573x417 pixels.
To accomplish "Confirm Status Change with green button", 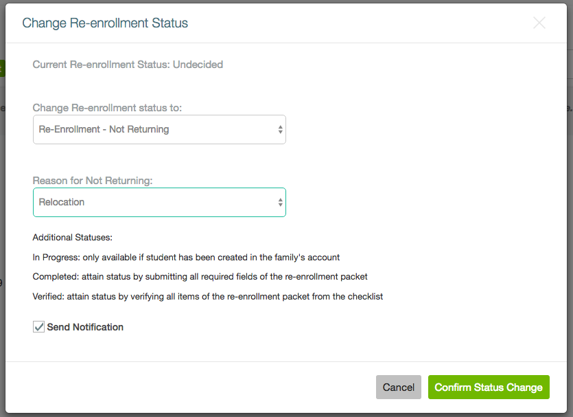I will (489, 387).
